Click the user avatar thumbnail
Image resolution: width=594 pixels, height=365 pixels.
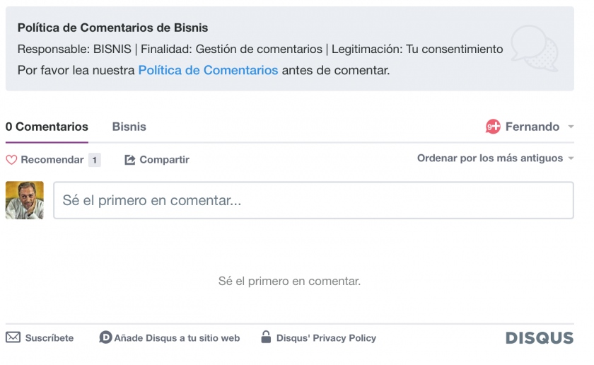(25, 200)
